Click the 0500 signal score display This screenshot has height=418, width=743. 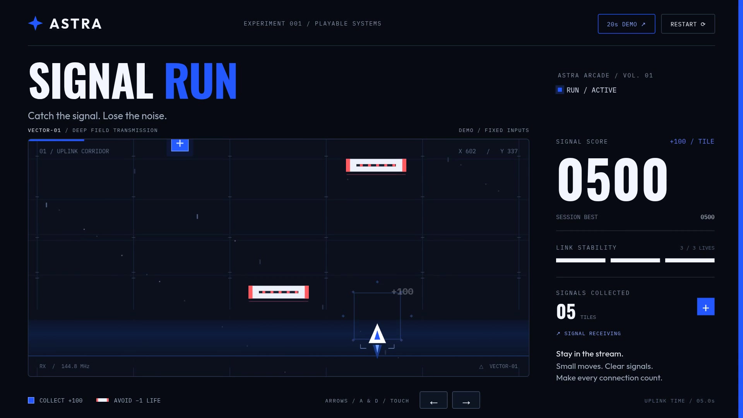coord(613,180)
